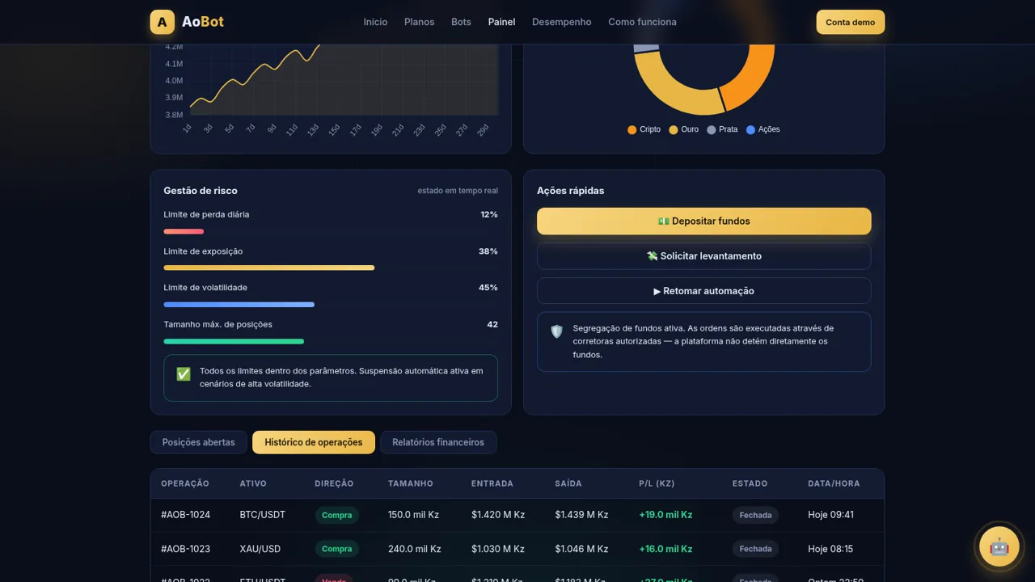Image resolution: width=1035 pixels, height=582 pixels.
Task: Click the +19.0 mil Kz profit value
Action: point(665,515)
